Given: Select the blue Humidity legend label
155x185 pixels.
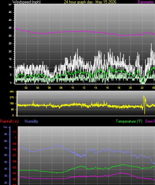Looking at the screenshot, I should click(31, 121).
